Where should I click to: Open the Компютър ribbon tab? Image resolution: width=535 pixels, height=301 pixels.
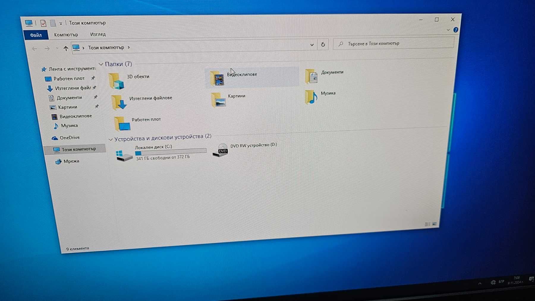tap(66, 35)
